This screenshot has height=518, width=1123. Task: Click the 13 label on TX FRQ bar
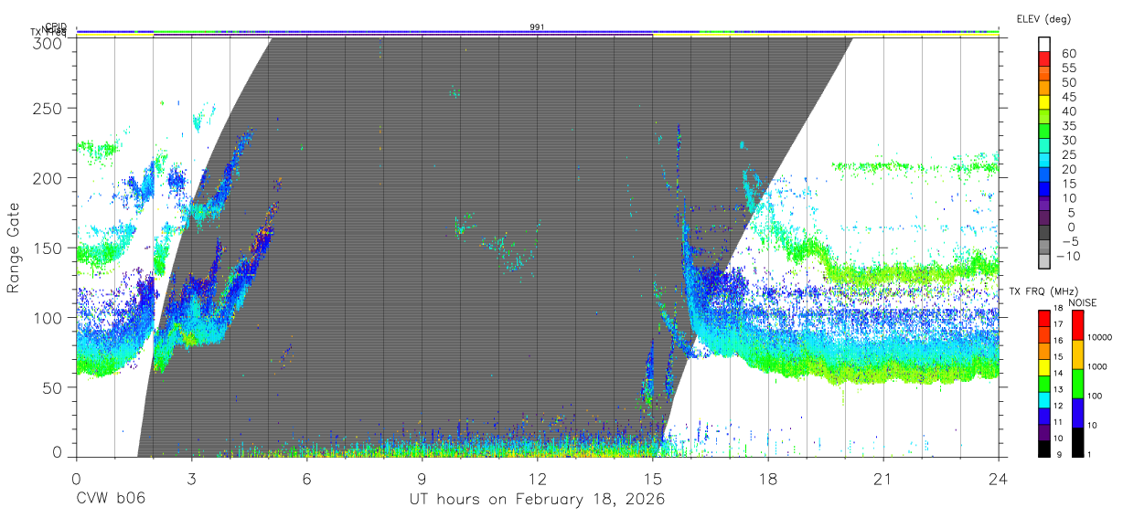tap(1057, 390)
